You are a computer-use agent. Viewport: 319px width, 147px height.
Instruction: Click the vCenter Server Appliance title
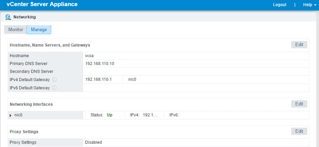click(42, 4)
